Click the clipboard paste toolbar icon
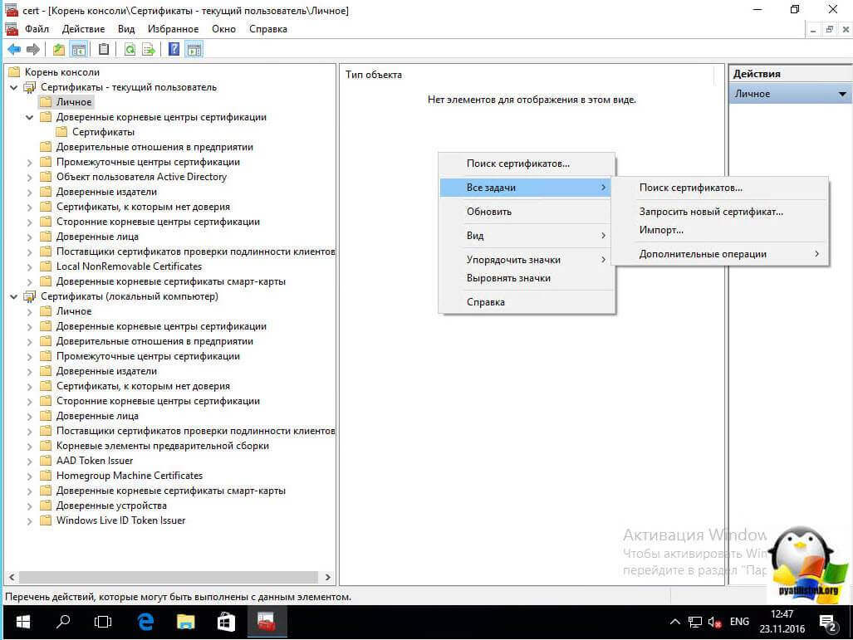Image resolution: width=853 pixels, height=640 pixels. [x=104, y=50]
